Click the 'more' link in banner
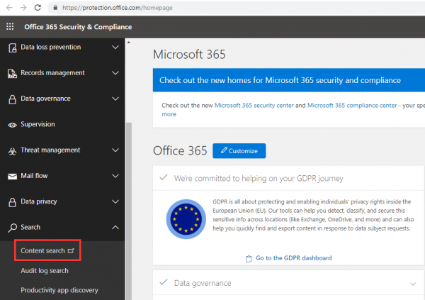The width and height of the screenshot is (425, 300). click(x=169, y=114)
